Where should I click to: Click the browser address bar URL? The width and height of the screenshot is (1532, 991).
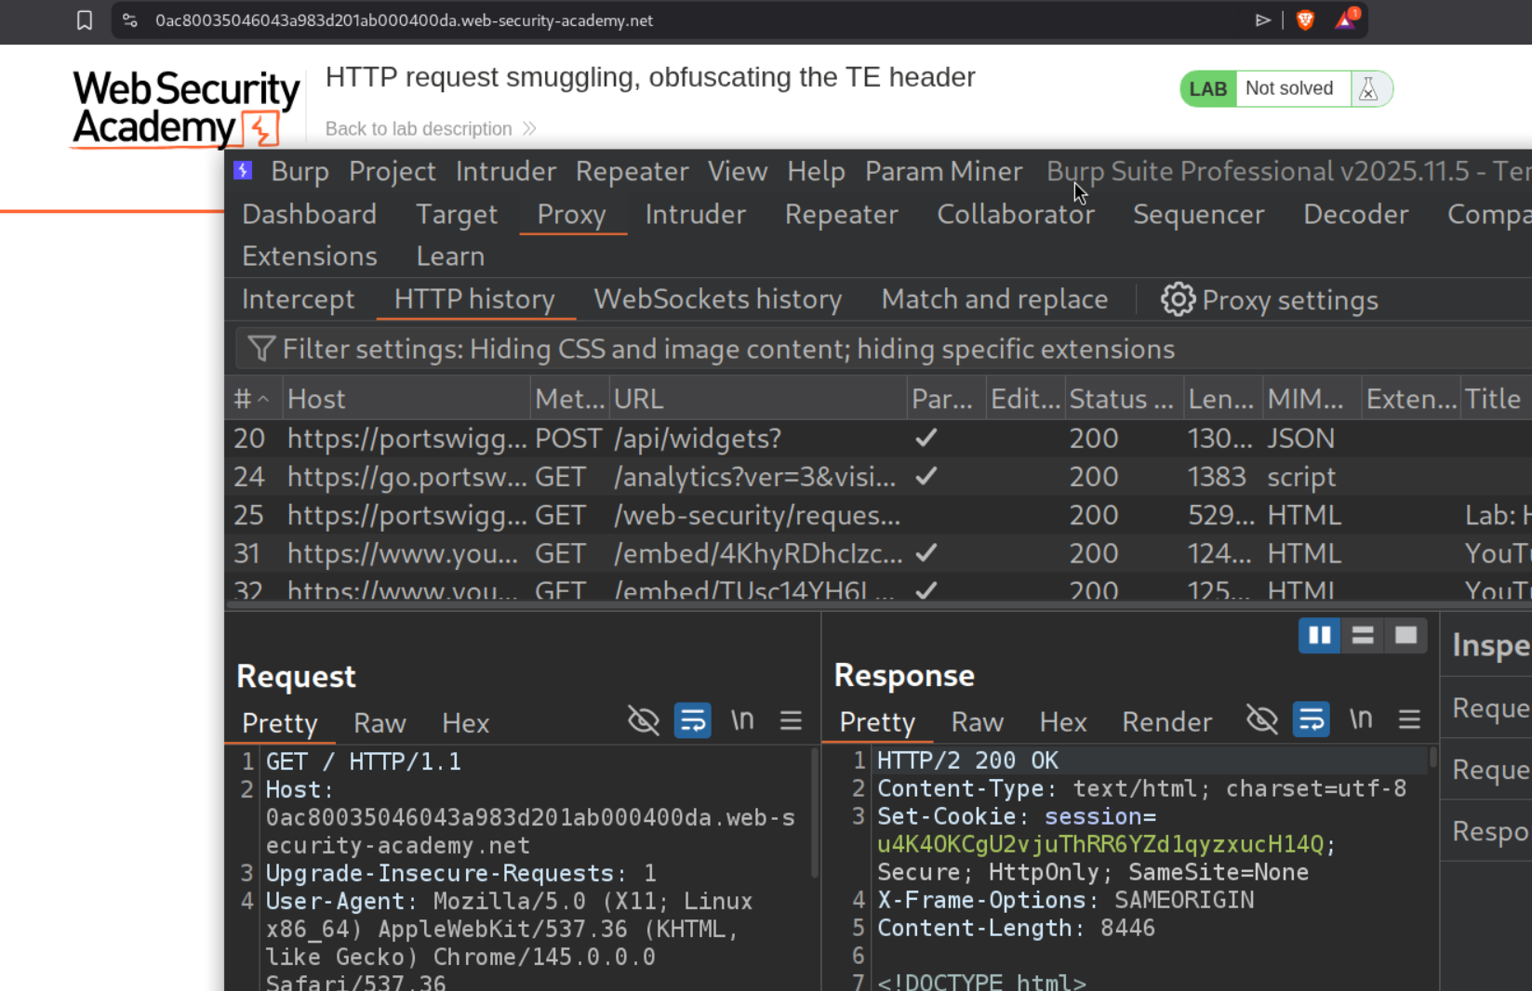click(x=404, y=20)
